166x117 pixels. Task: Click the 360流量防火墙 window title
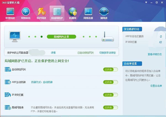click(11, 2)
